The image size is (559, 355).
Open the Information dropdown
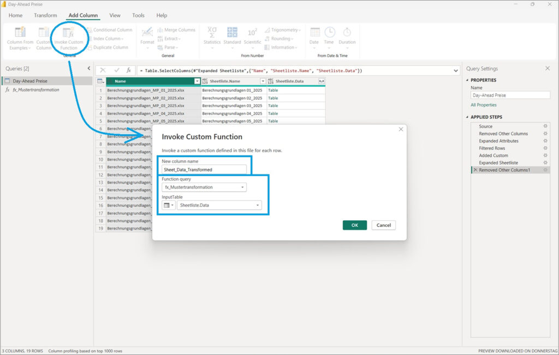(281, 47)
